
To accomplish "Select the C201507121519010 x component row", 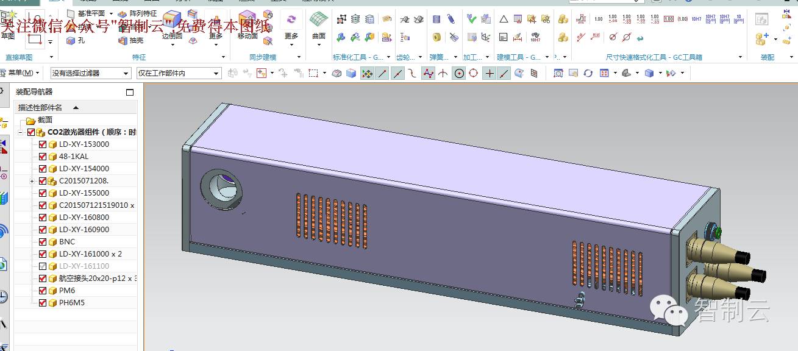I will 76,205.
